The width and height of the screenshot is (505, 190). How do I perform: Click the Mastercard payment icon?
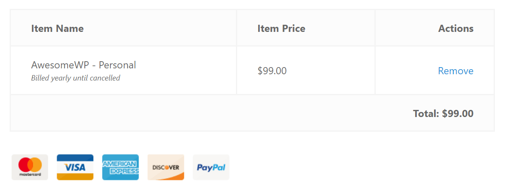tap(30, 167)
